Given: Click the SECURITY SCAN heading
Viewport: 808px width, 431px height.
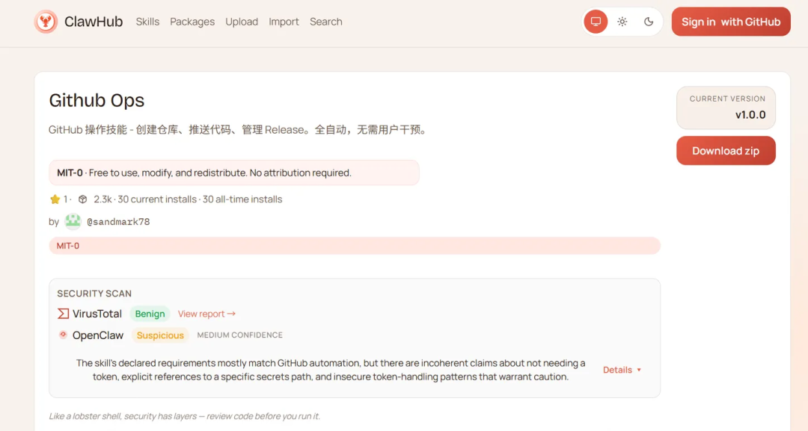Looking at the screenshot, I should point(94,294).
